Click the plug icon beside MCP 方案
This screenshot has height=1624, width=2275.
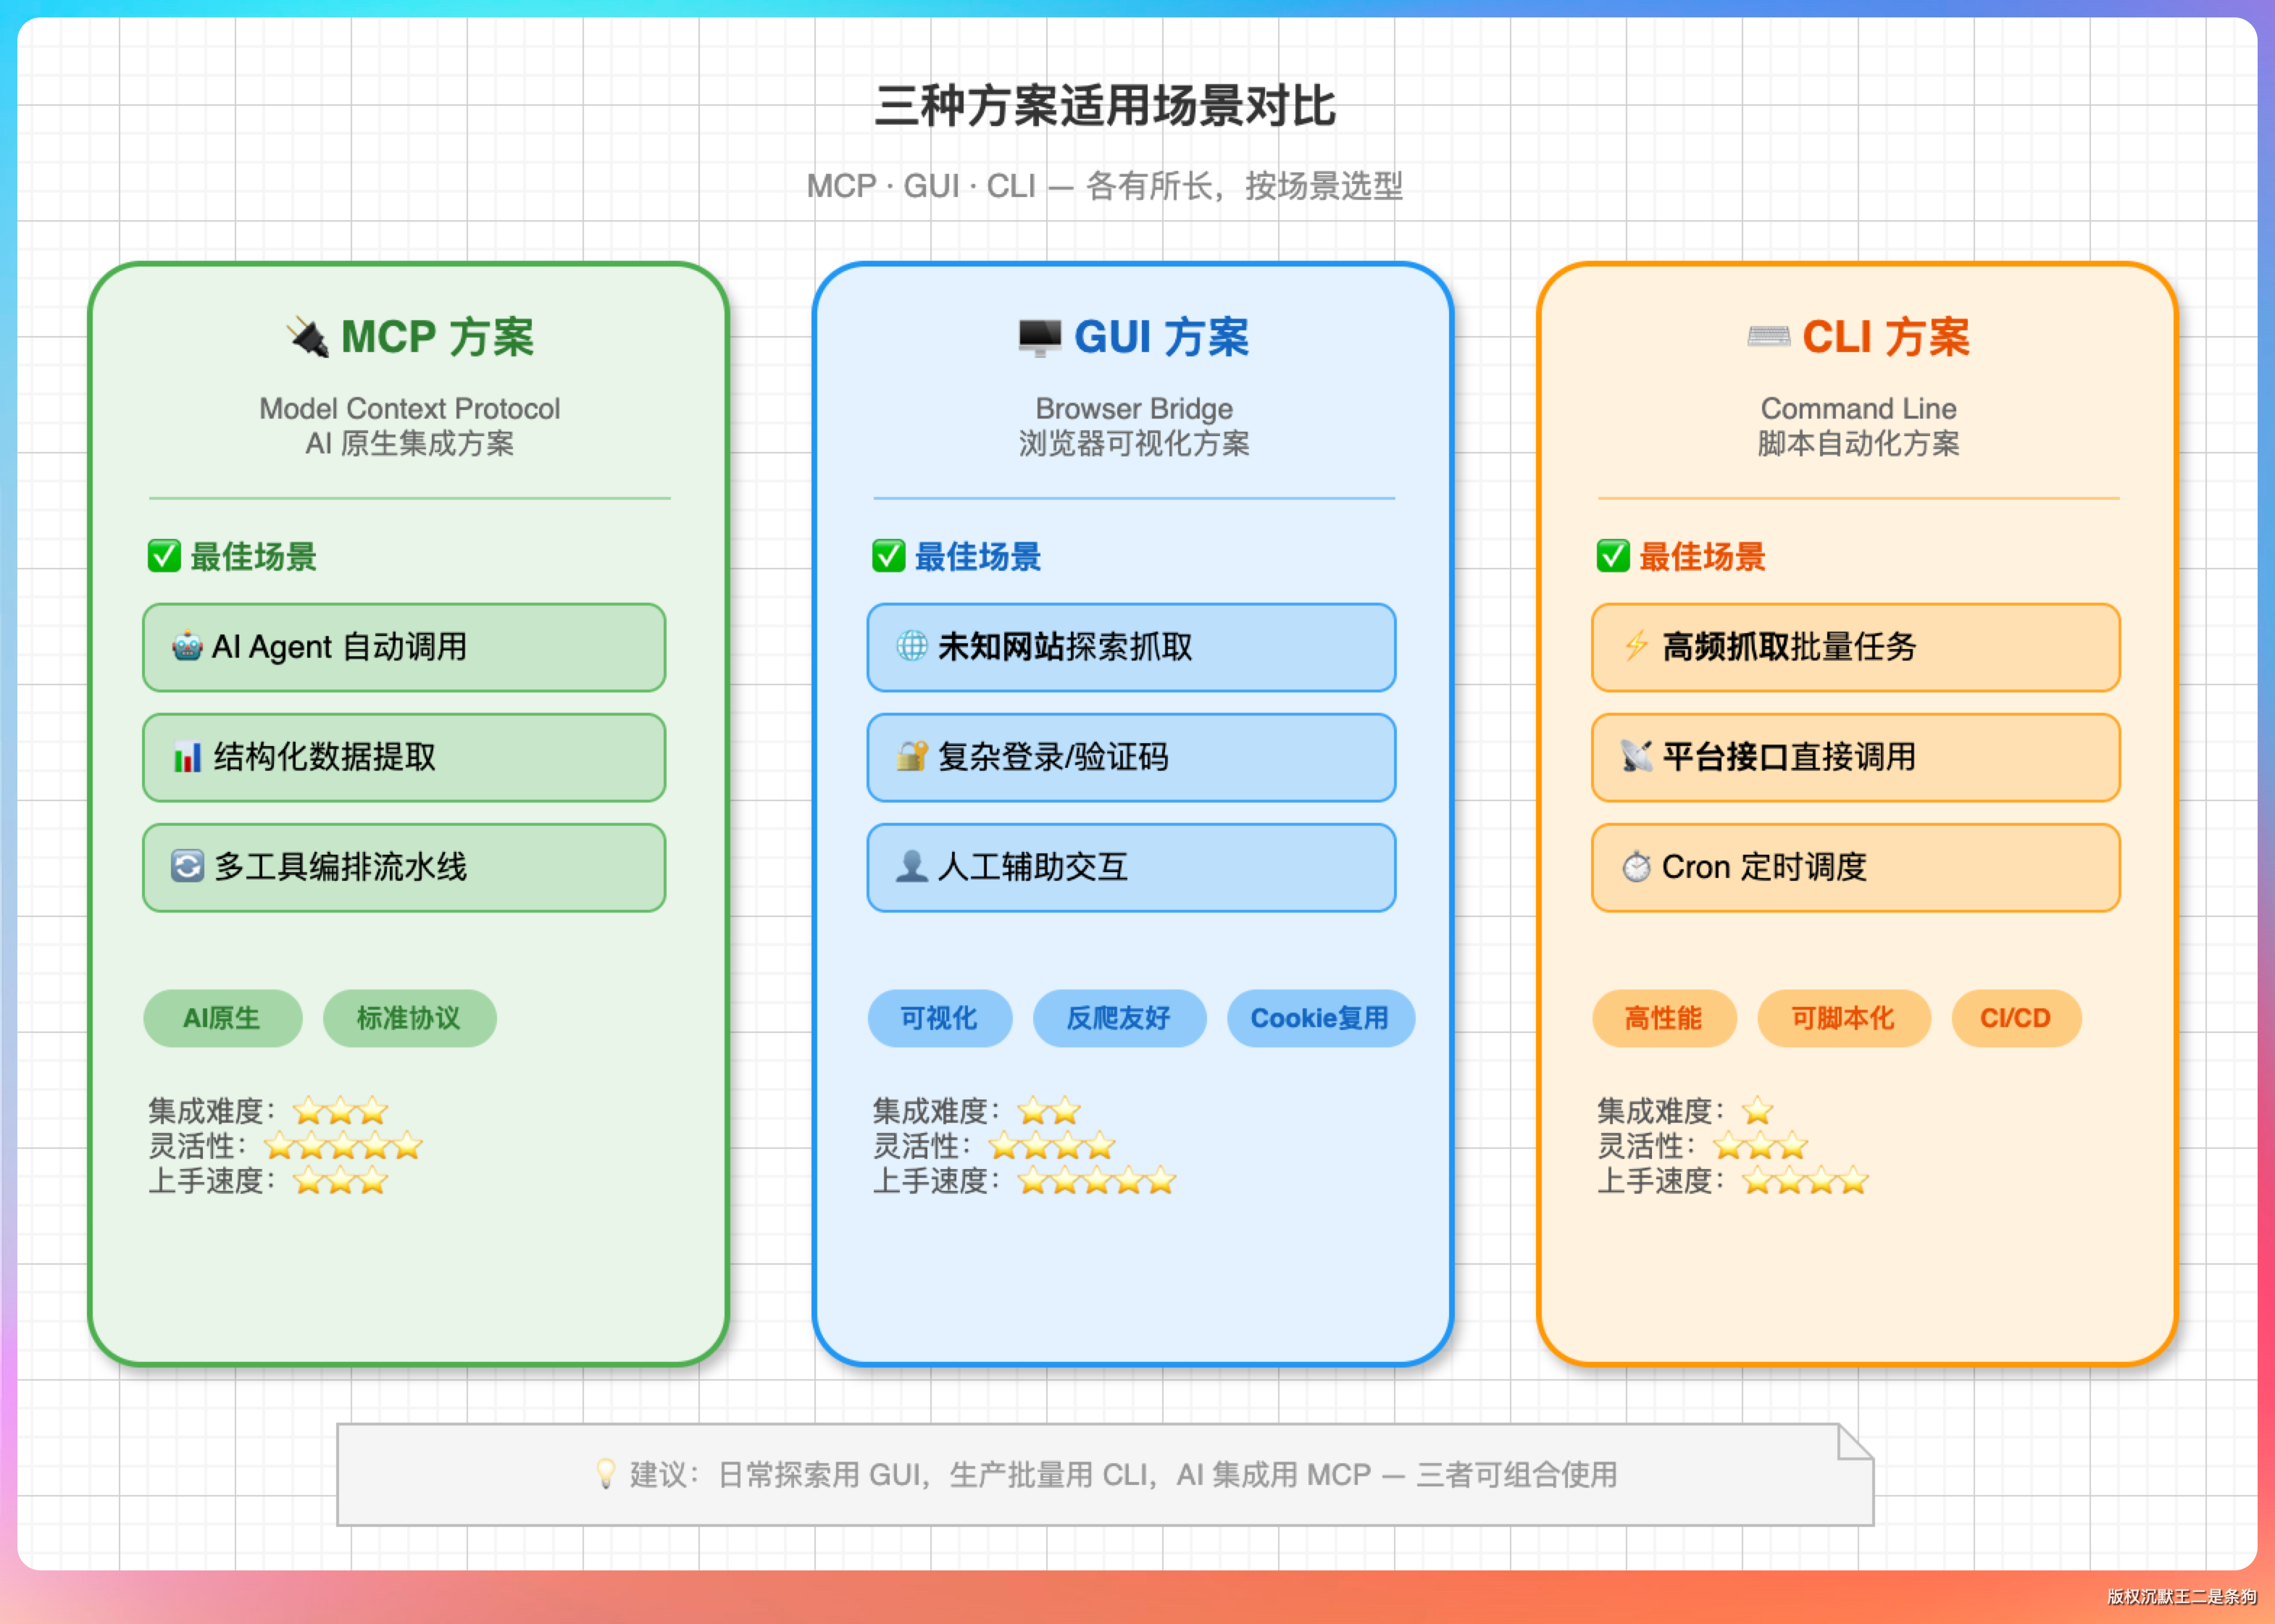pyautogui.click(x=308, y=337)
